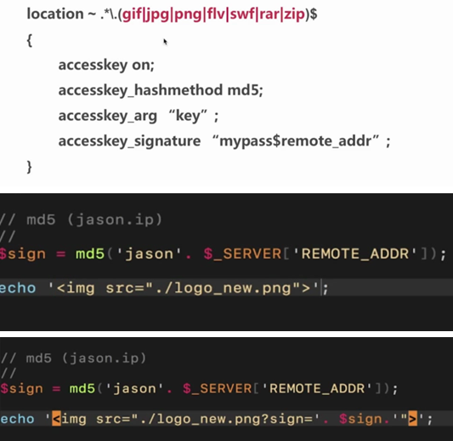
Task: Click the opening curly brace of location block
Action: 29,40
